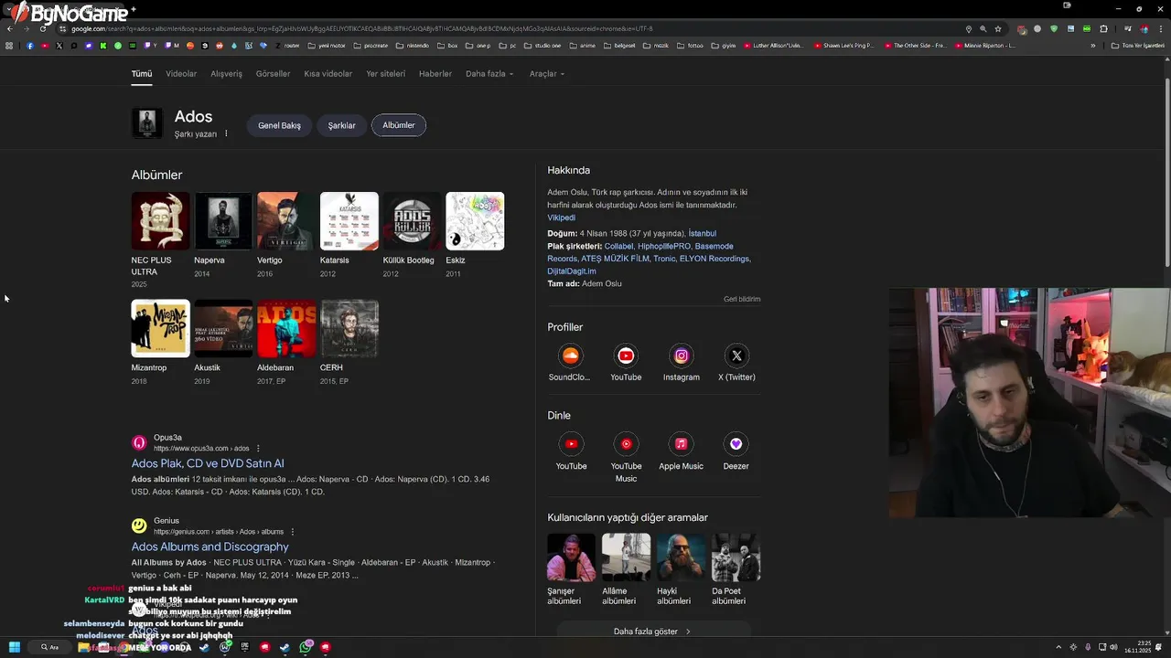
Task: Open Şanışer albümleri related search
Action: click(571, 569)
